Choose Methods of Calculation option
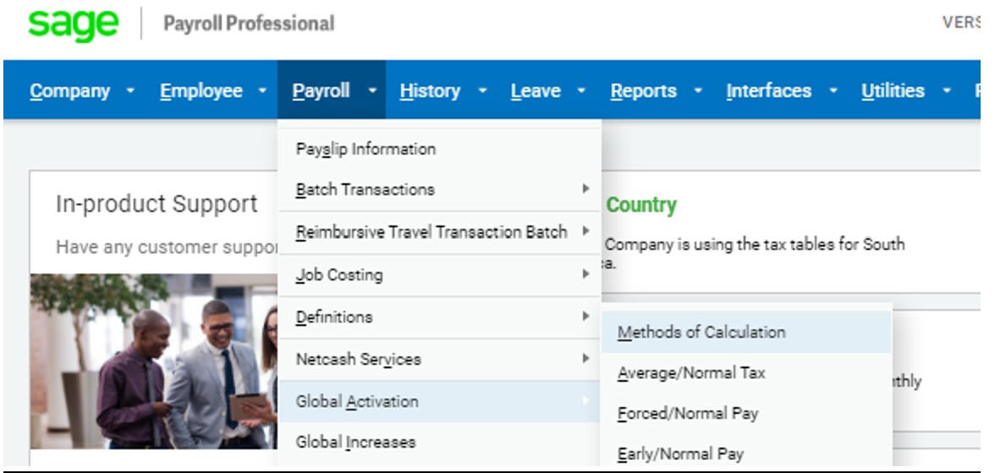 701,332
